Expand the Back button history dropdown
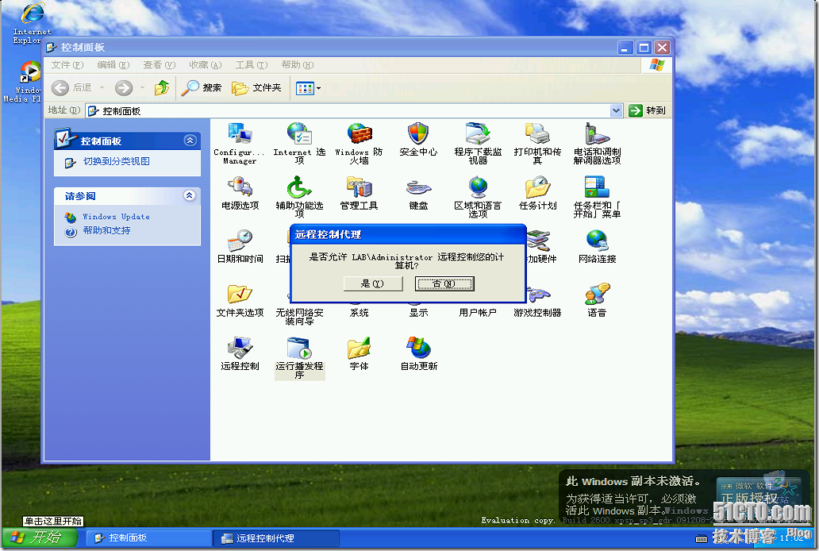The width and height of the screenshot is (819, 551). (102, 88)
